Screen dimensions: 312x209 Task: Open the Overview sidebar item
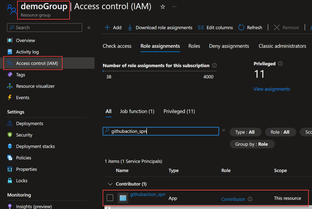[x=25, y=40]
